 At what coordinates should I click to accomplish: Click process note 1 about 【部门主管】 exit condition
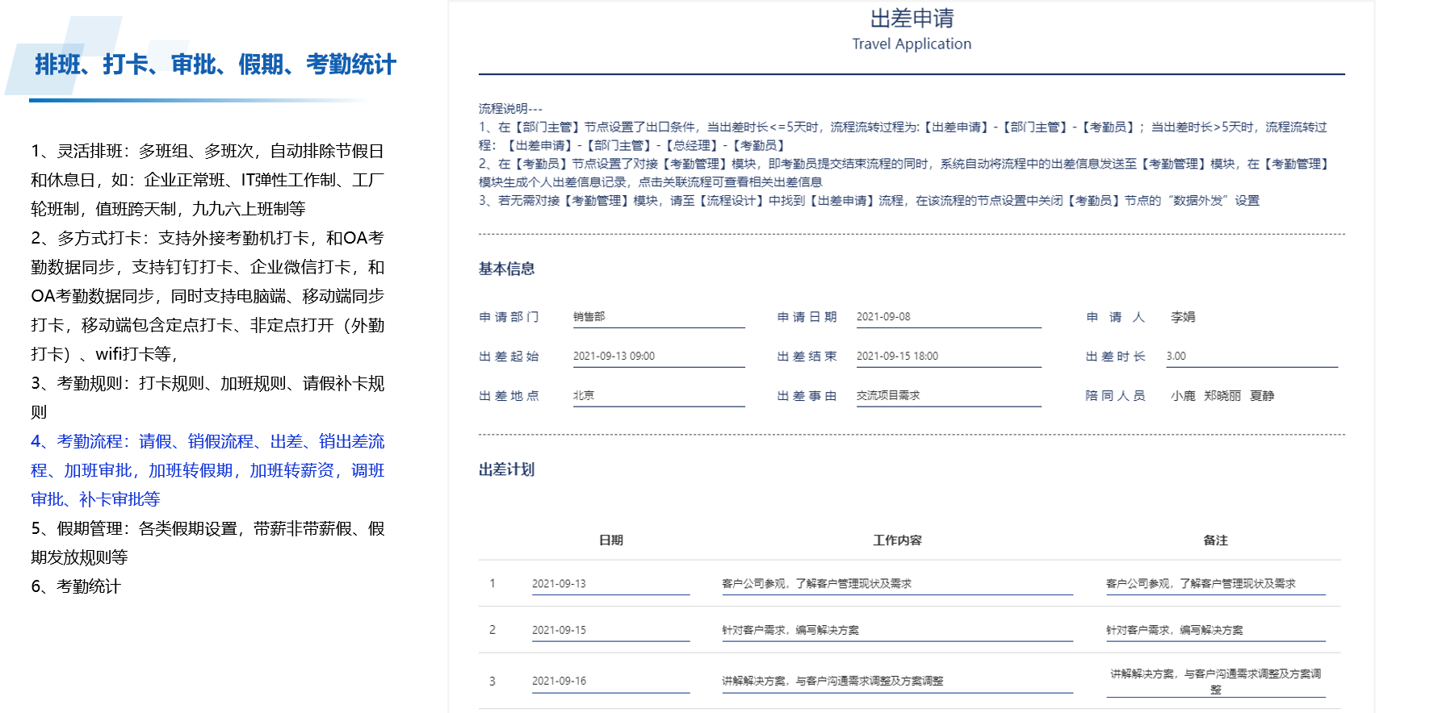[x=903, y=136]
